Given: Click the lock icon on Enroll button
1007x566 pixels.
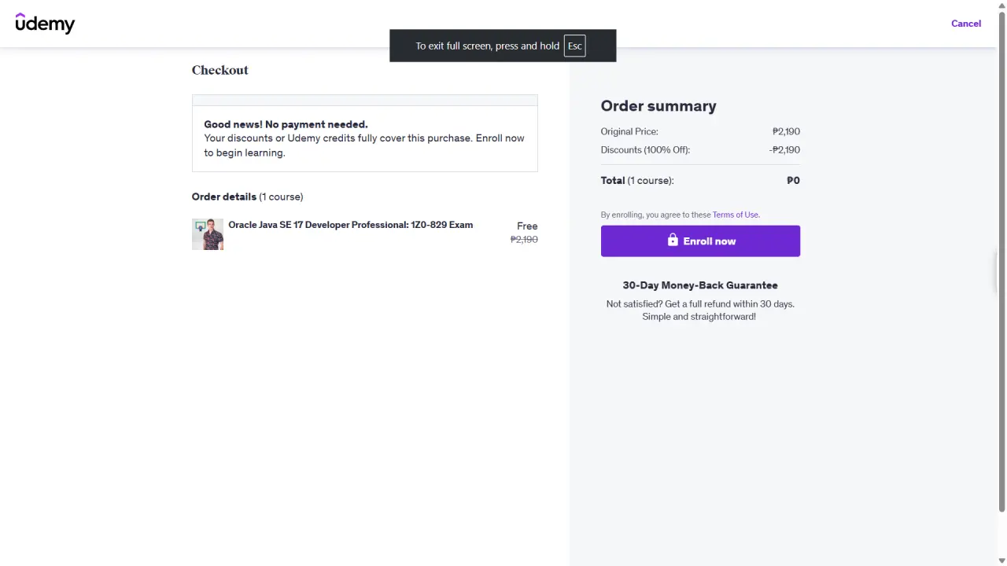Looking at the screenshot, I should (x=673, y=240).
